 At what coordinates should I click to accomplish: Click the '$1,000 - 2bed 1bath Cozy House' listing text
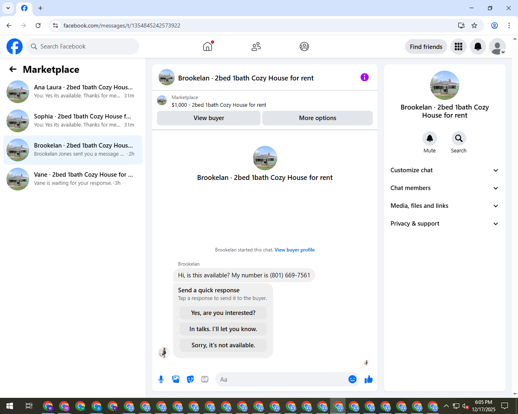[219, 105]
